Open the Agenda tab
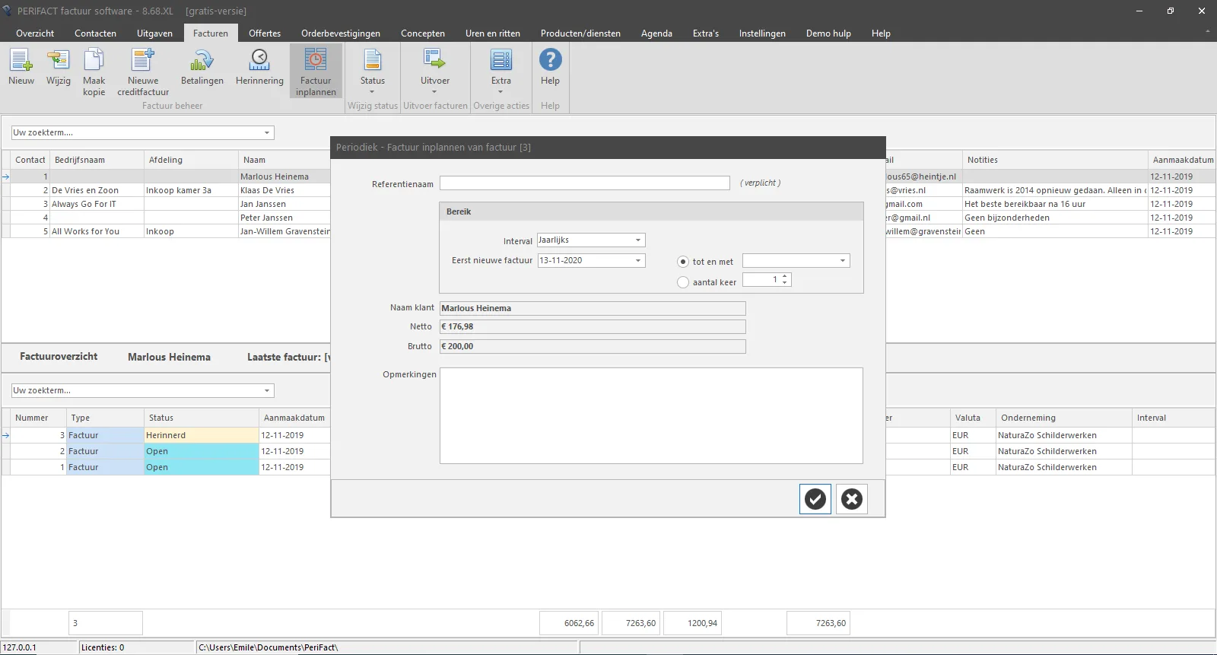1217x655 pixels. click(x=656, y=33)
